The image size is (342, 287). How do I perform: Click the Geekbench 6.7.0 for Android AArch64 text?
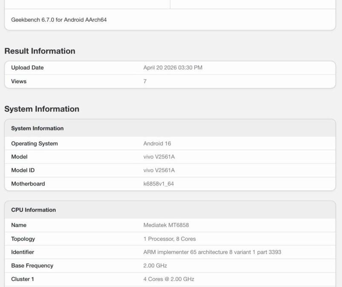pyautogui.click(x=59, y=20)
